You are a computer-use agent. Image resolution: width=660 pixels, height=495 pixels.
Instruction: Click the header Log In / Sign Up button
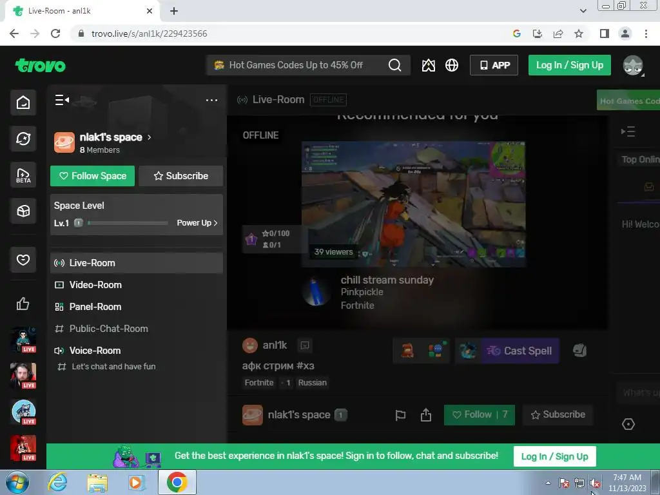(570, 65)
